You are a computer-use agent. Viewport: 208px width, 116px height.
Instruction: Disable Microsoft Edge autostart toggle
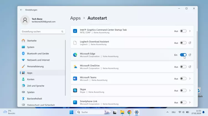tap(183, 55)
